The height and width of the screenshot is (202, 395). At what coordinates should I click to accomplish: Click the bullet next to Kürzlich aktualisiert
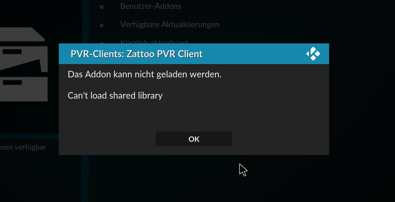(x=102, y=43)
